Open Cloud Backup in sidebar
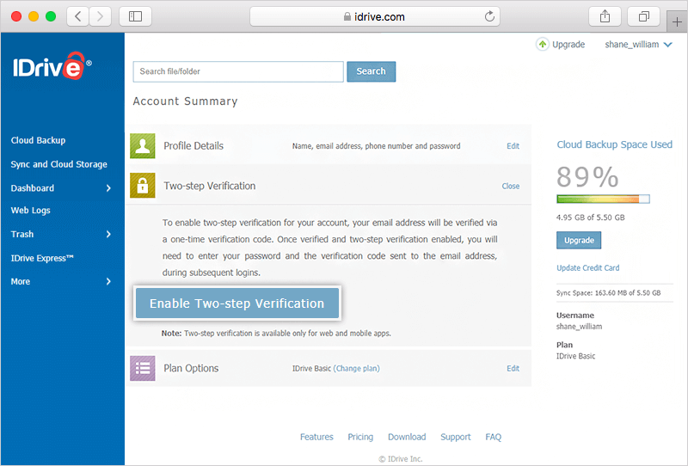This screenshot has width=688, height=466. [x=38, y=140]
